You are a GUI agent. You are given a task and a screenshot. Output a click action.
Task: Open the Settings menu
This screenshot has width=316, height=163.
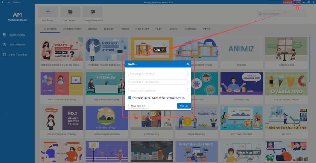pos(17,2)
